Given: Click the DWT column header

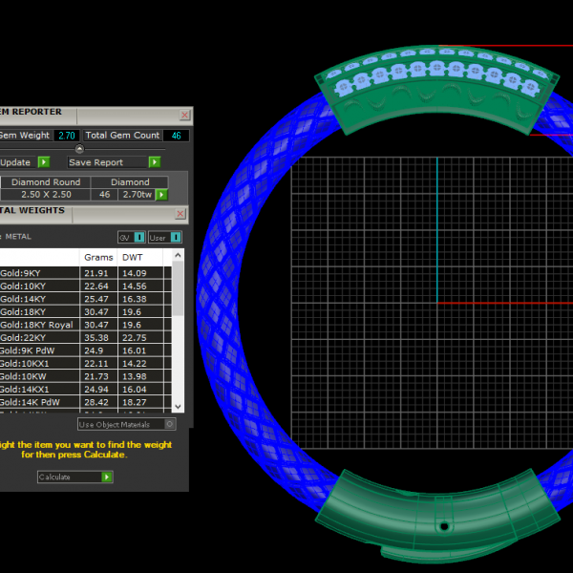Looking at the screenshot, I should tap(133, 258).
